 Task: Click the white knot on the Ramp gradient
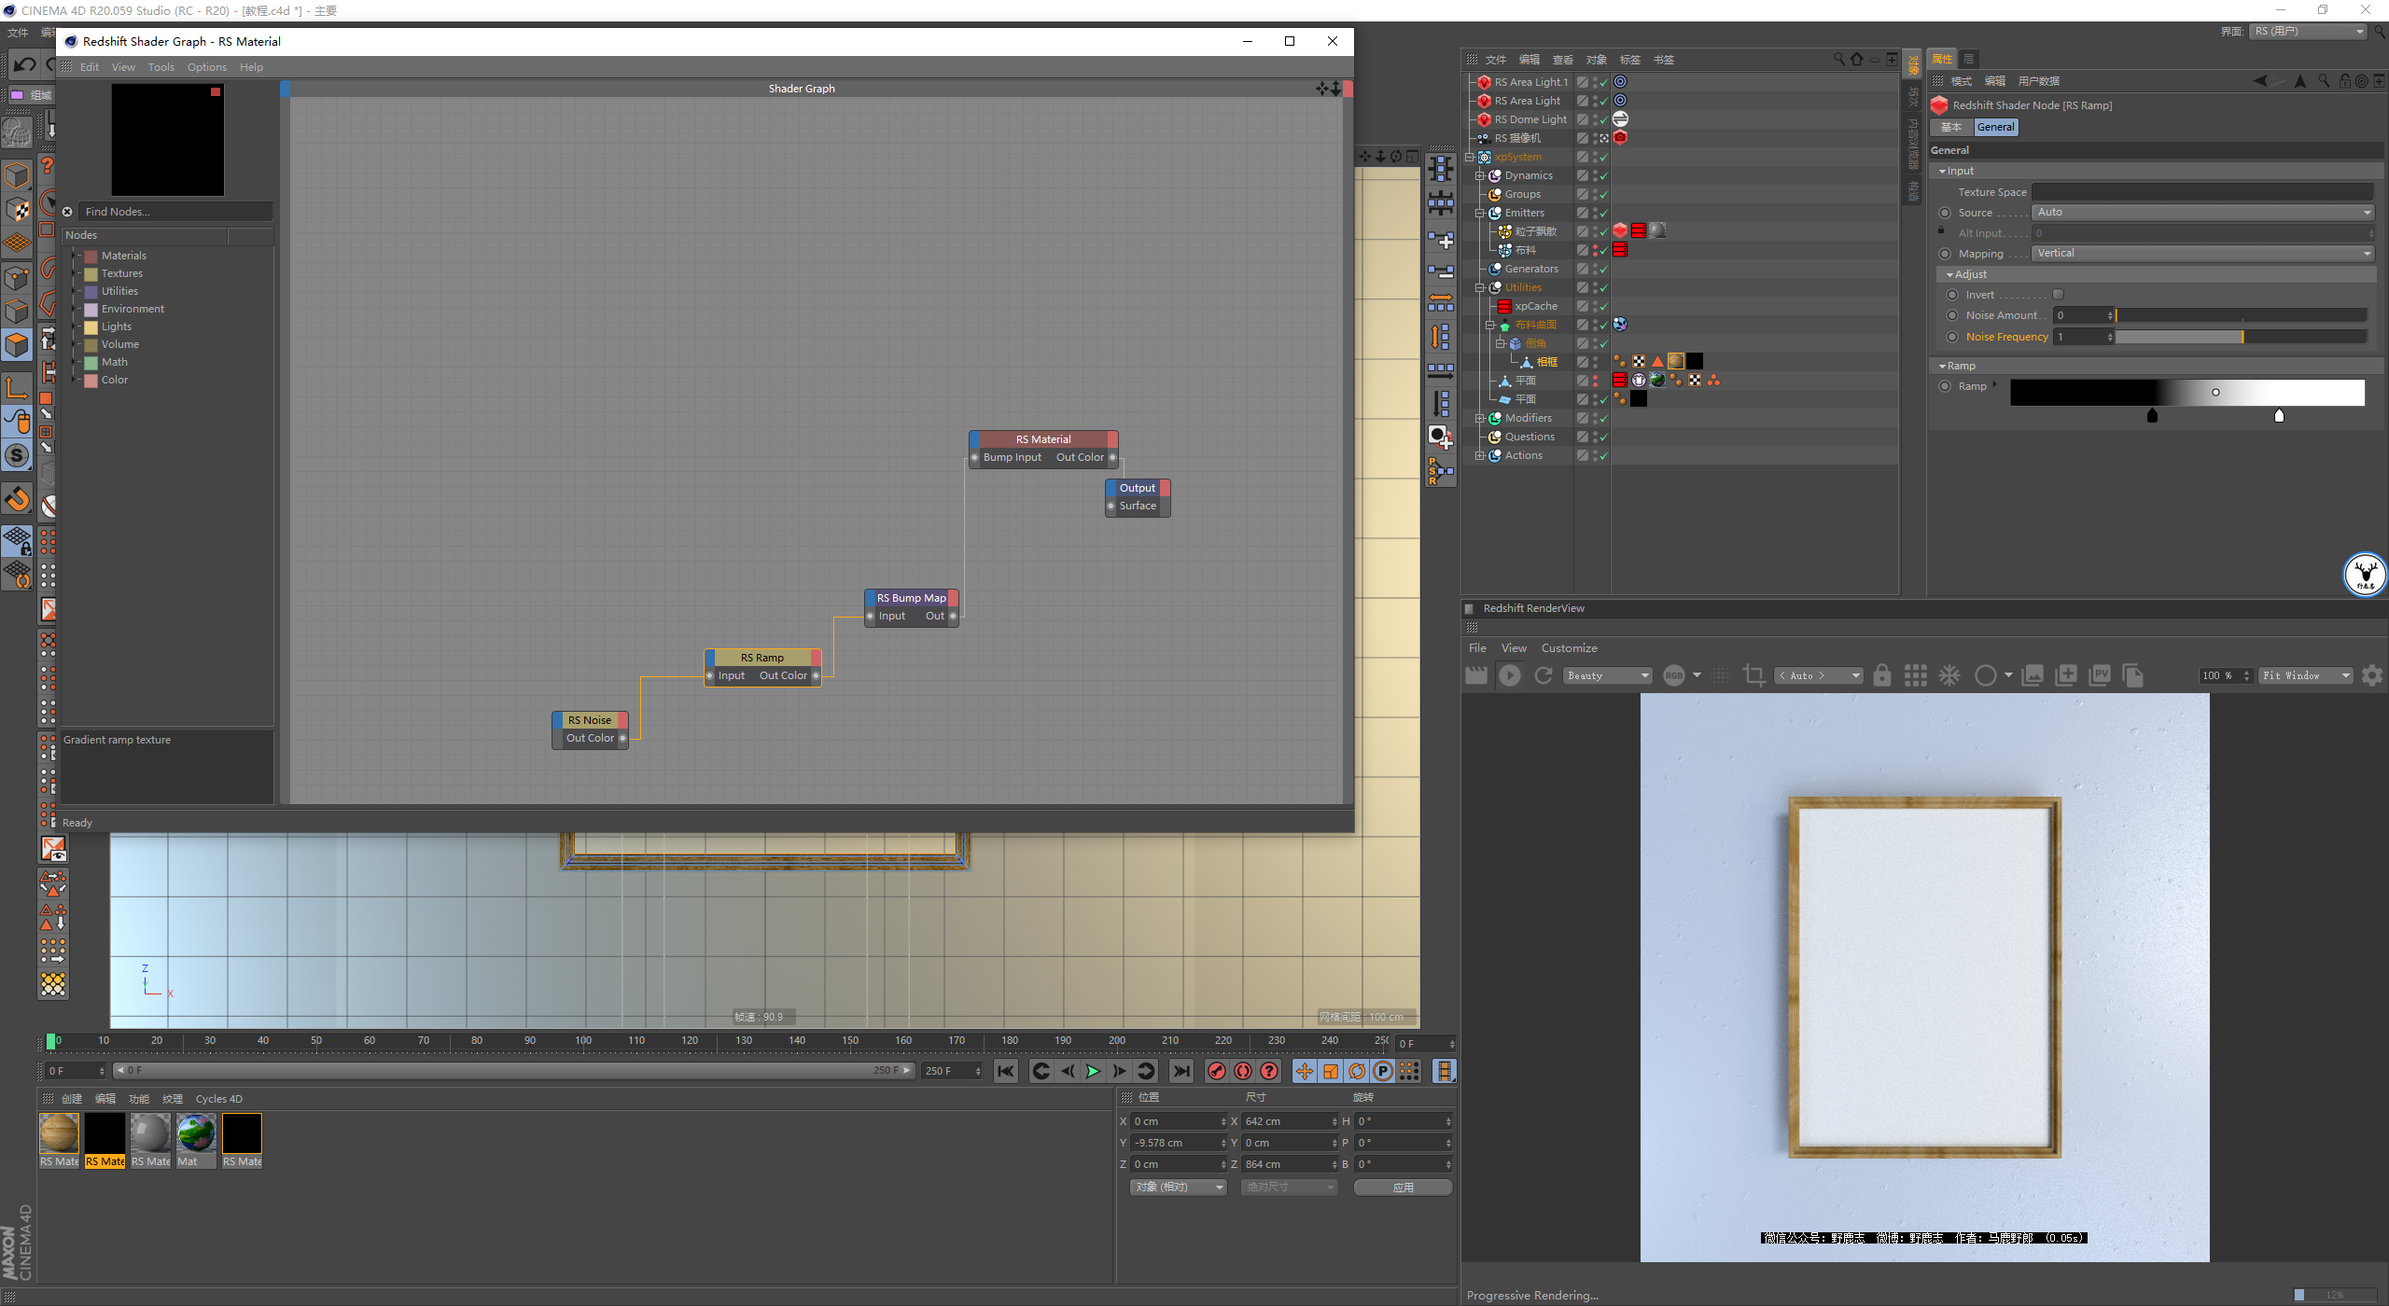point(2279,416)
